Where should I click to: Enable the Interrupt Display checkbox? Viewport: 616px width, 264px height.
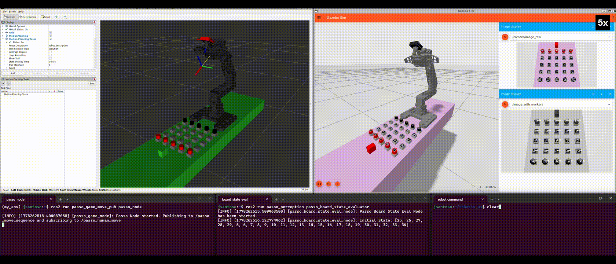[x=50, y=52]
